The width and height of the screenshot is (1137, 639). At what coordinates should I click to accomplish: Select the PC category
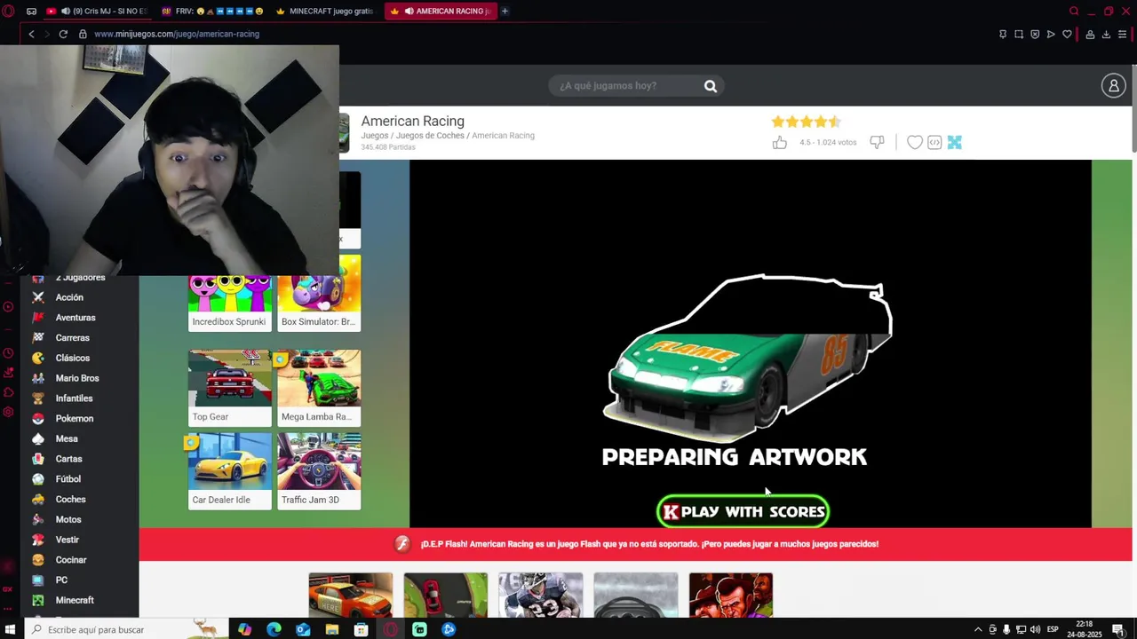click(x=61, y=580)
